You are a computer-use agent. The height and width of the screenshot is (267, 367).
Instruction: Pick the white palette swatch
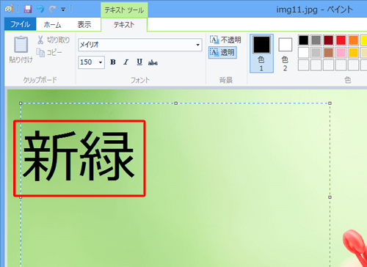304,53
